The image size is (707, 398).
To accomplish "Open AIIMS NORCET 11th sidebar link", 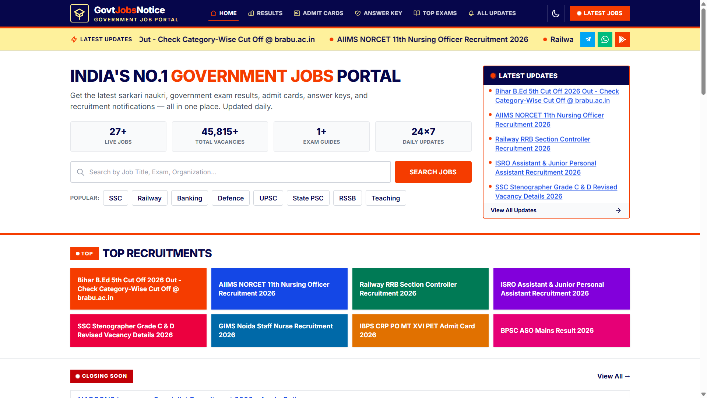I will [549, 120].
